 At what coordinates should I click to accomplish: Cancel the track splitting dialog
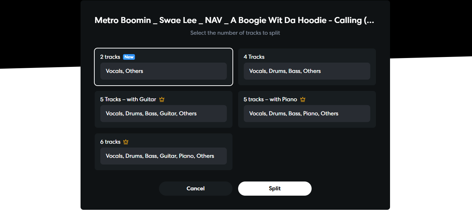[x=196, y=189]
